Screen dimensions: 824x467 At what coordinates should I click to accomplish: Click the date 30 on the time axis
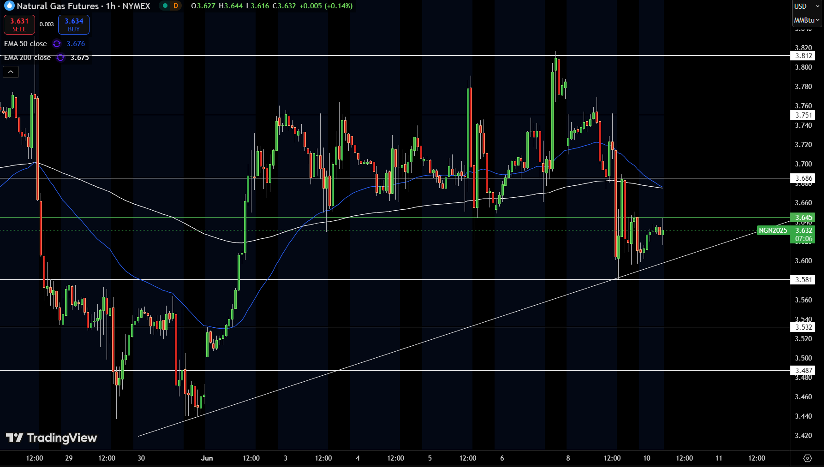[141, 458]
